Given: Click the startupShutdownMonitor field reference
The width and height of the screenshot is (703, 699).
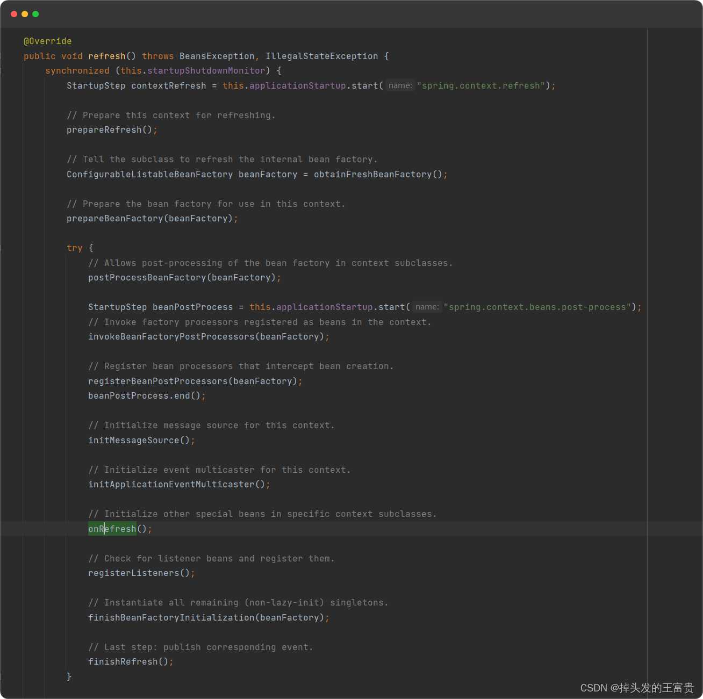Looking at the screenshot, I should [x=206, y=71].
